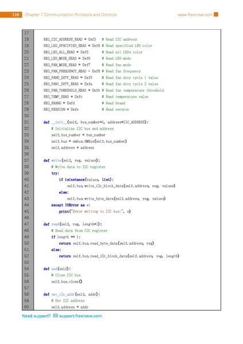
Task: Select line self.bus.close()
Action: 66,282
